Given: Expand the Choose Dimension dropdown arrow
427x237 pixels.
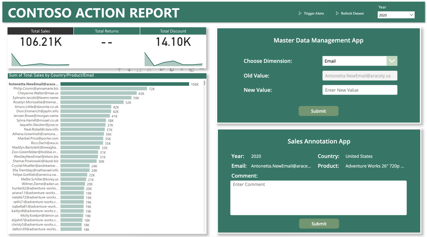Looking at the screenshot, I should click(392, 61).
